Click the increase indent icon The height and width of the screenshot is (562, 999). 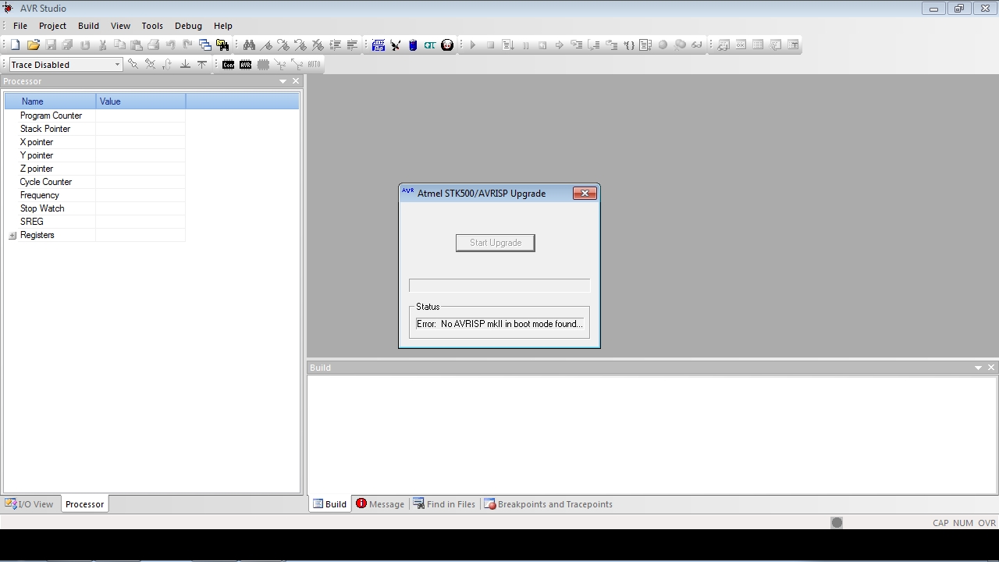tap(335, 45)
